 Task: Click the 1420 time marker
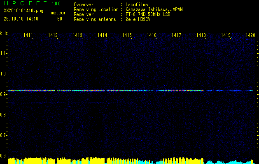(x=250, y=36)
